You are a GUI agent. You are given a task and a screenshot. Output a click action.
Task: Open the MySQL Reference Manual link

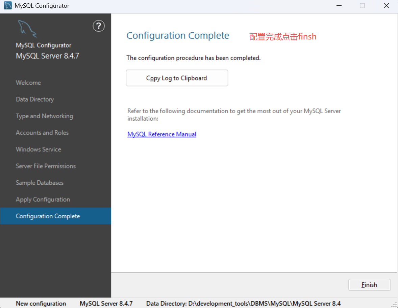pyautogui.click(x=162, y=134)
